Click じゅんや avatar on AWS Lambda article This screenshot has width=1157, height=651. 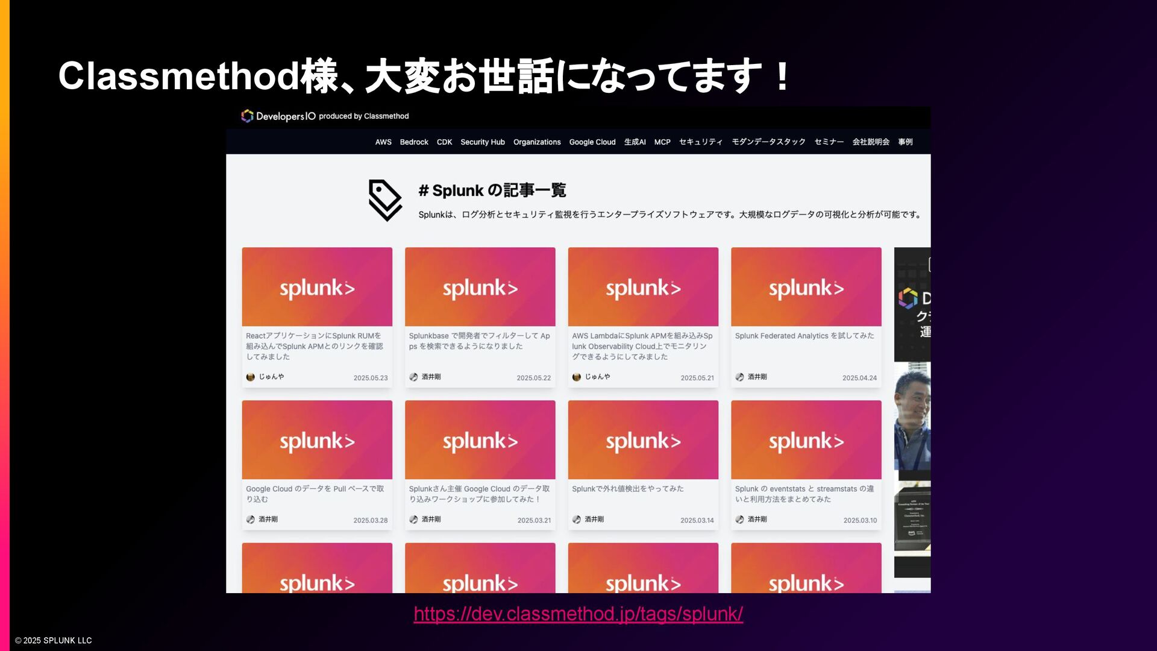[x=577, y=377]
